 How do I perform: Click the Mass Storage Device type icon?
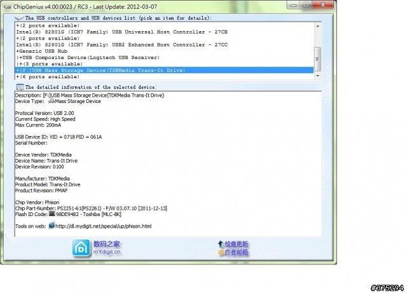pos(52,101)
